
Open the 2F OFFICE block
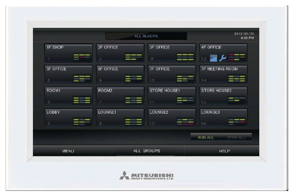click(120, 54)
